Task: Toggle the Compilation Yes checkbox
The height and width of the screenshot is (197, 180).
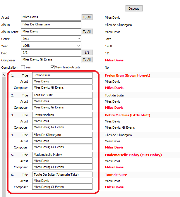Action: click(23, 67)
